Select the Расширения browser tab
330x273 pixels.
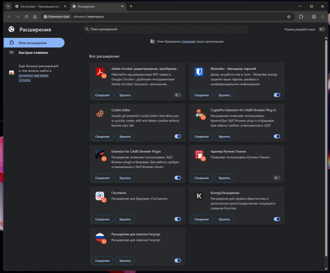(98, 6)
